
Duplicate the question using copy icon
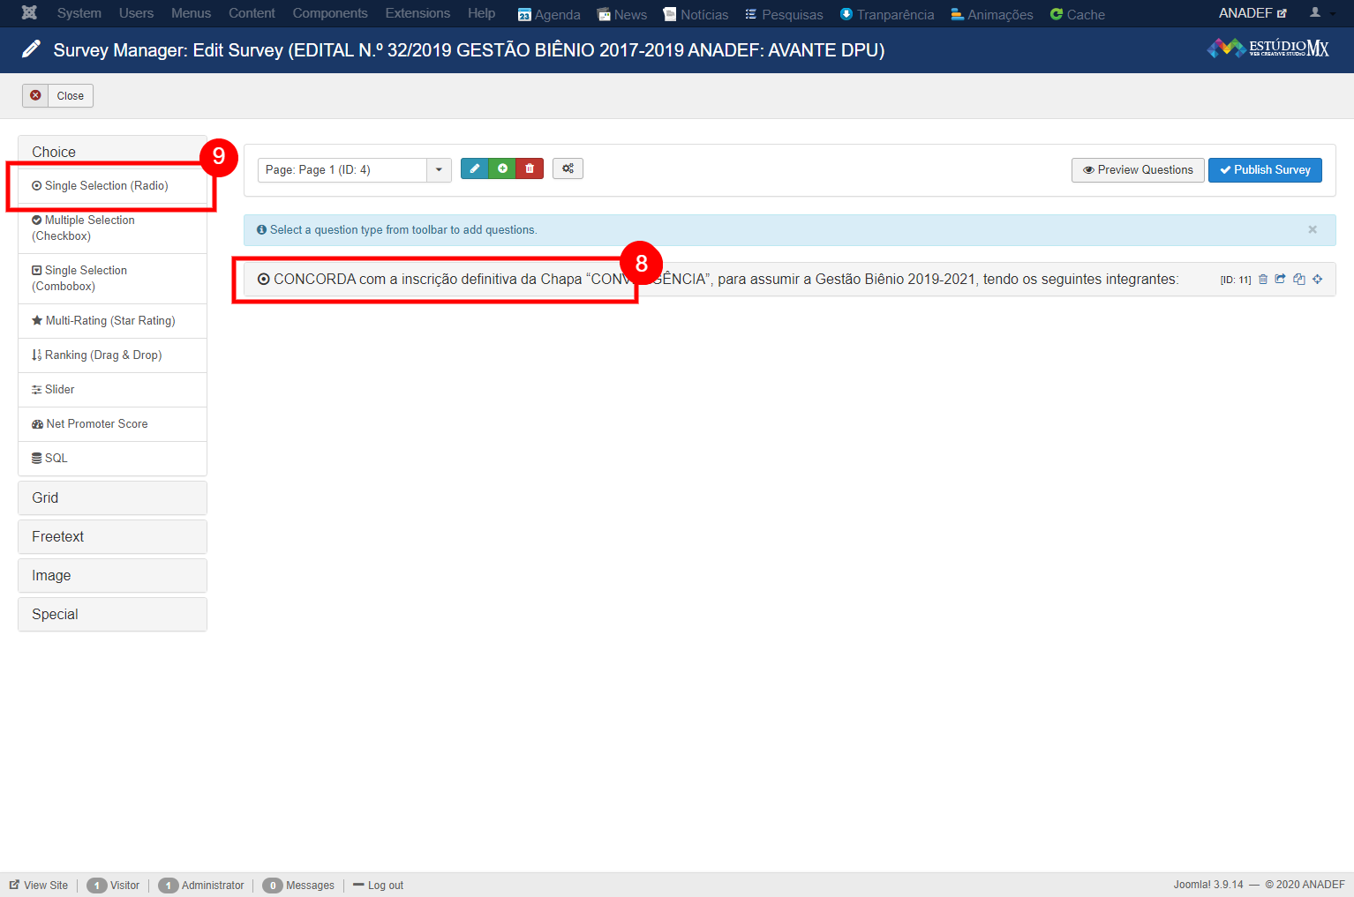coord(1299,280)
